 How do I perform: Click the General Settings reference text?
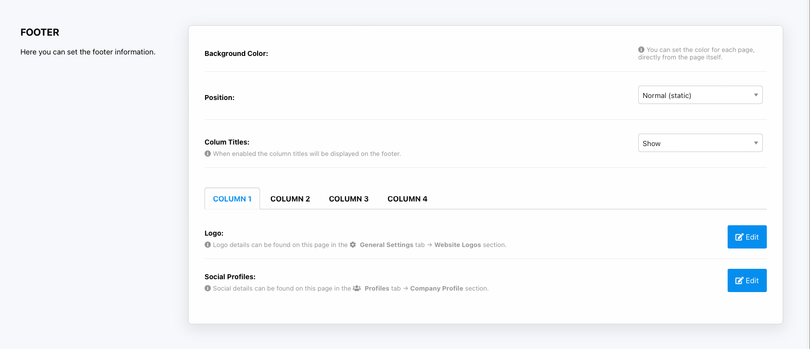[x=386, y=245]
